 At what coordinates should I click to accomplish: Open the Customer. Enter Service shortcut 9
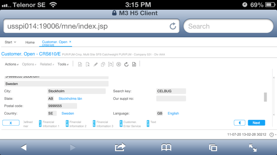point(130,124)
